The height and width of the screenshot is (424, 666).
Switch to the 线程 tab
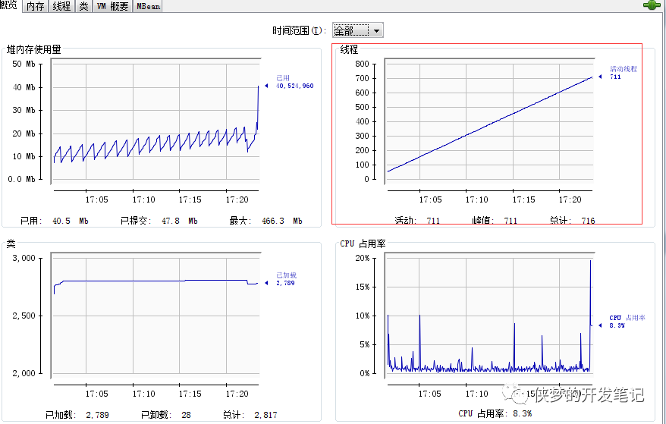[x=61, y=6]
